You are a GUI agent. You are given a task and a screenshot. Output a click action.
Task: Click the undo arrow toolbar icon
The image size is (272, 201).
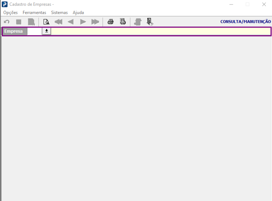pyautogui.click(x=7, y=22)
